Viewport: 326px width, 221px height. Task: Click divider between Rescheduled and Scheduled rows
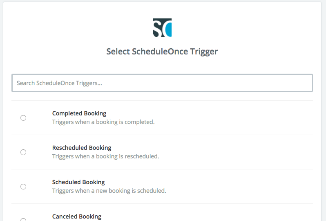pyautogui.click(x=162, y=169)
